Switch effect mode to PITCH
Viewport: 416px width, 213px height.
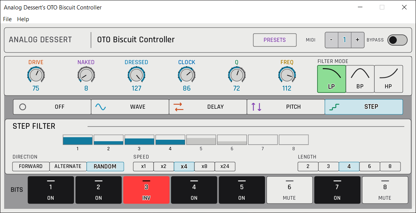[286, 107]
